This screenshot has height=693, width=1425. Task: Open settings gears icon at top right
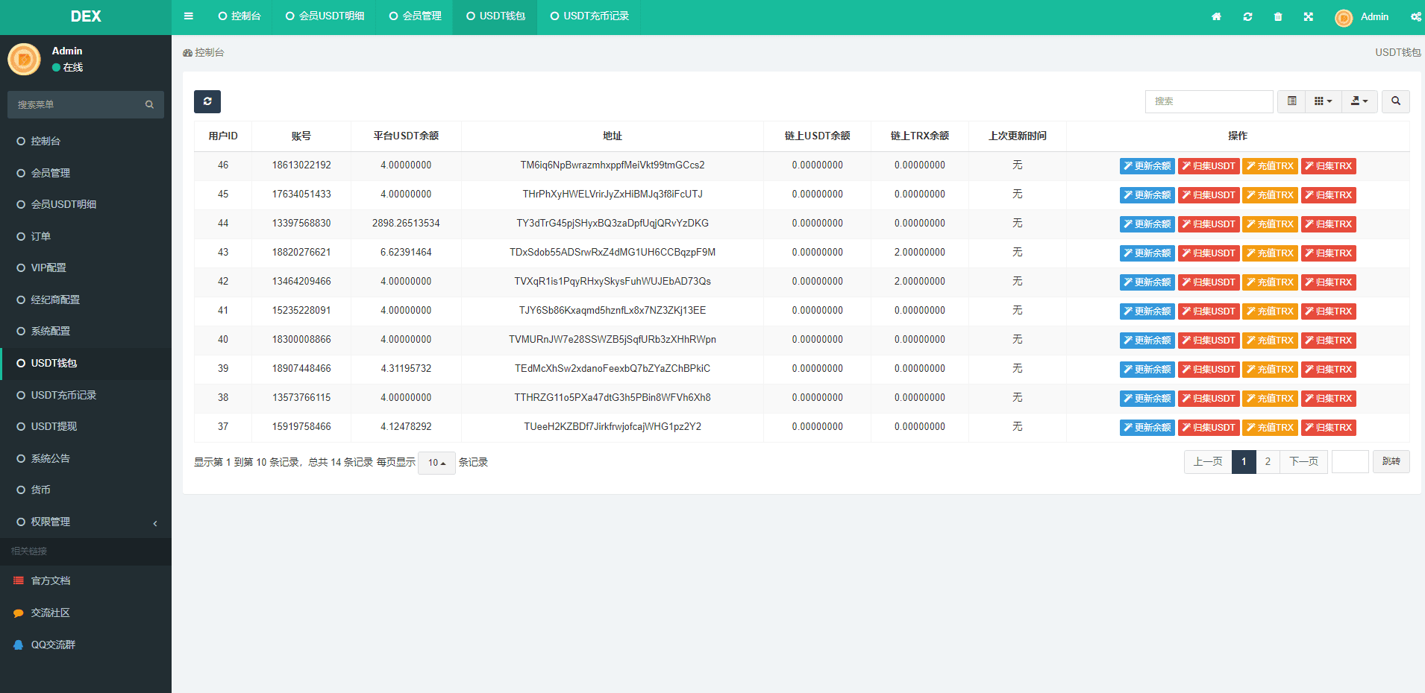1415,16
